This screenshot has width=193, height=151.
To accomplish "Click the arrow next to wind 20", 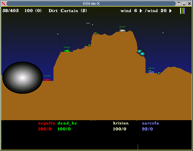I will click(x=170, y=11).
